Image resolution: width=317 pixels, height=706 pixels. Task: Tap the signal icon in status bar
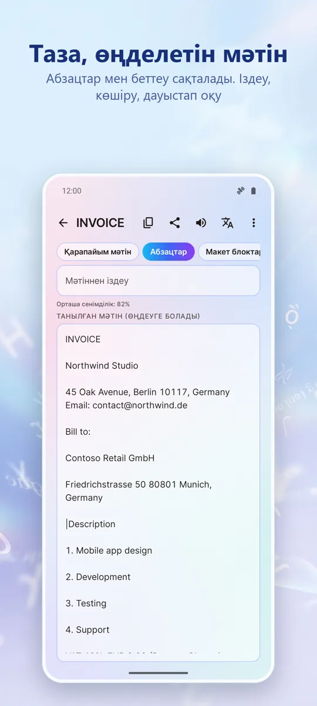[x=240, y=191]
